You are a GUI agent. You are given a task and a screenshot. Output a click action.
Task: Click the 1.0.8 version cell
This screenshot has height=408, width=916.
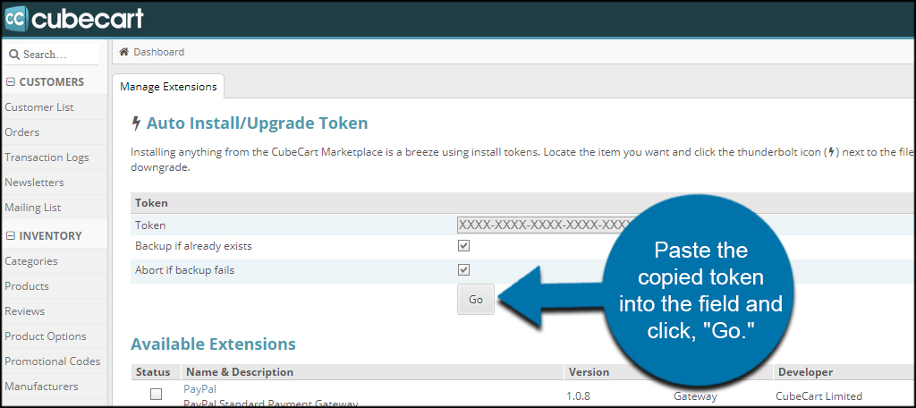pos(579,395)
